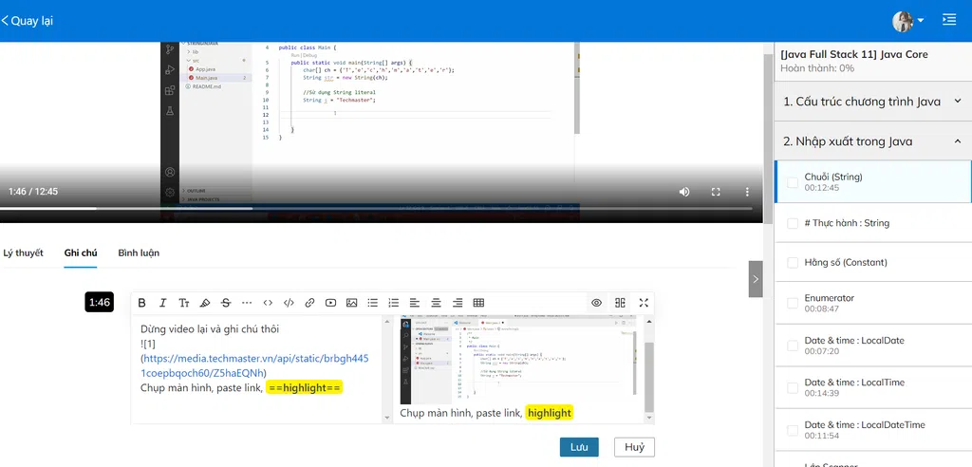Toggle course sidebar menu icon at top right
Screen dimensions: 972x467
pos(948,20)
